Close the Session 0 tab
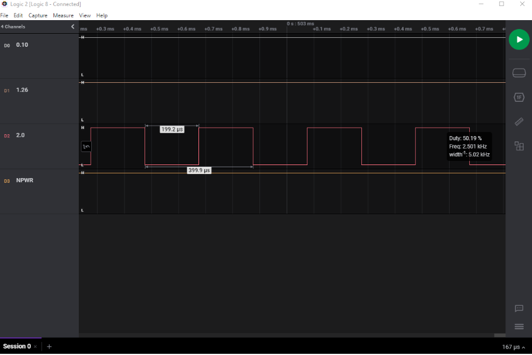Image resolution: width=532 pixels, height=355 pixels. pos(35,347)
